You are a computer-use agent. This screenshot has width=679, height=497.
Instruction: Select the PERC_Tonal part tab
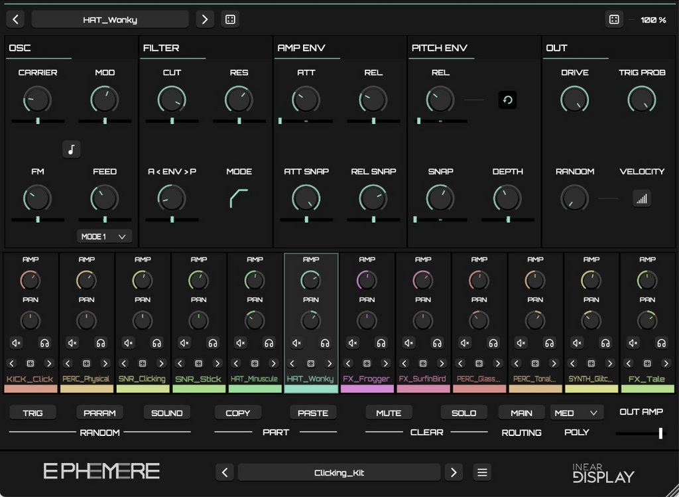(535, 383)
